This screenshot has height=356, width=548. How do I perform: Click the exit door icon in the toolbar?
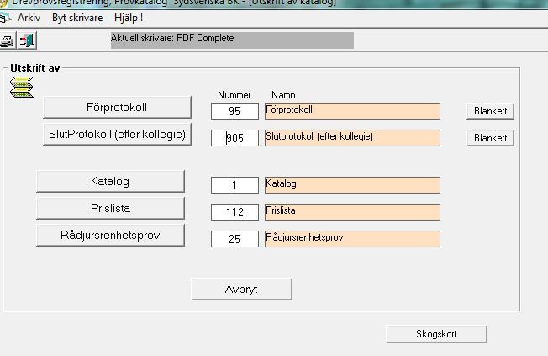click(27, 40)
